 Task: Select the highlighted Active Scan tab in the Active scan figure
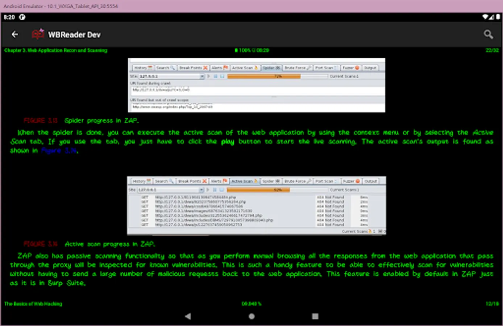coord(245,181)
